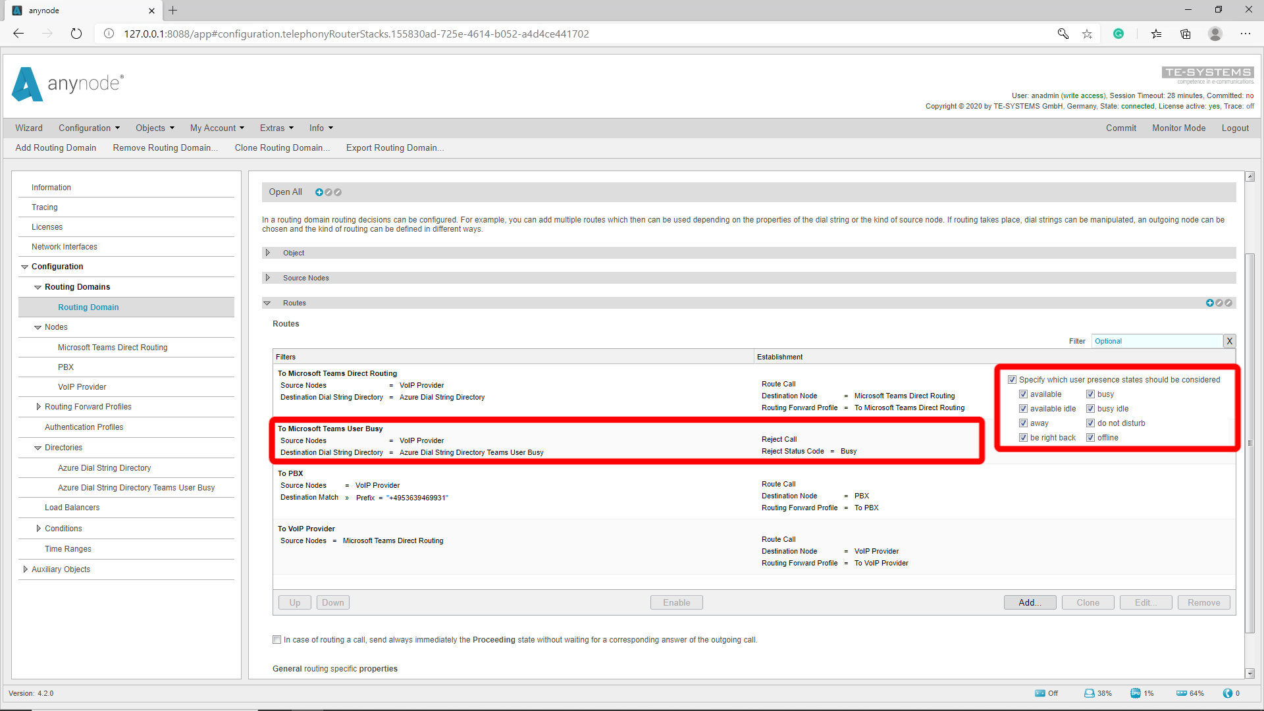This screenshot has height=711, width=1264.
Task: Open the Objects dropdown menu
Action: click(155, 128)
